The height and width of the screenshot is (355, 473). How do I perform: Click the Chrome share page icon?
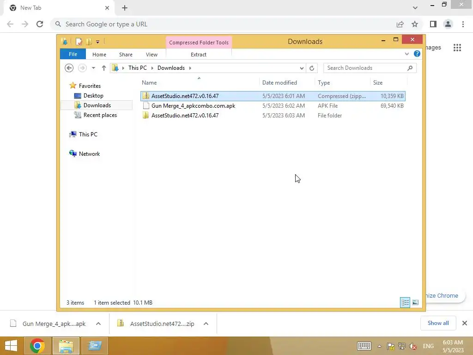(x=400, y=24)
